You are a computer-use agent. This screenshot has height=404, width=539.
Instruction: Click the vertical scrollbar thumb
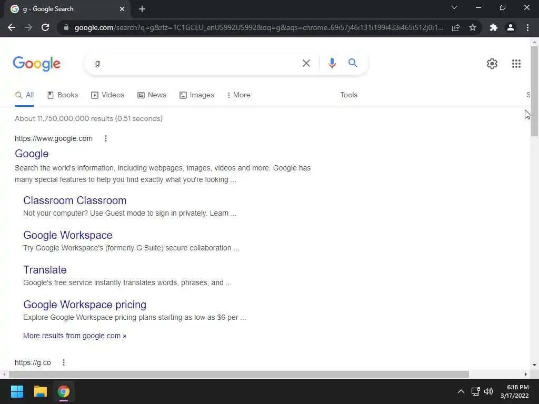(x=534, y=92)
